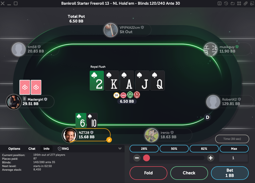Image resolution: width=255 pixels, height=183 pixels.
Task: Open the tournament info icon in title bar
Action: tap(220, 3)
